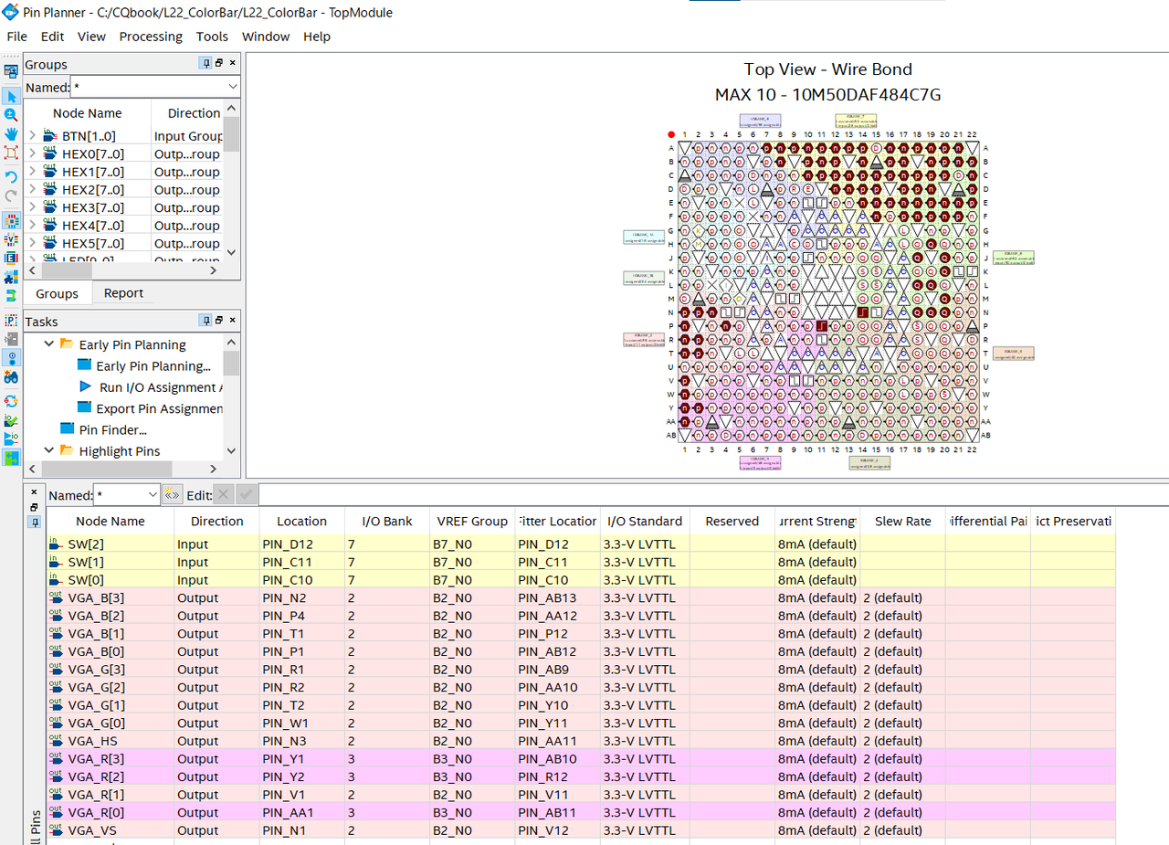This screenshot has height=845, width=1169.
Task: Sort by the I/O Standard column header
Action: point(644,521)
